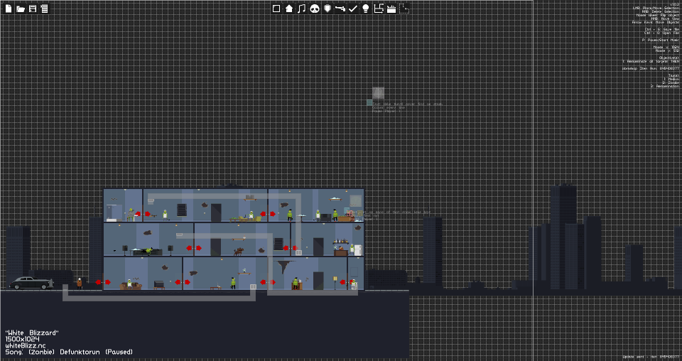Click the gray trigger box above the building
The image size is (682, 361).
pos(378,92)
